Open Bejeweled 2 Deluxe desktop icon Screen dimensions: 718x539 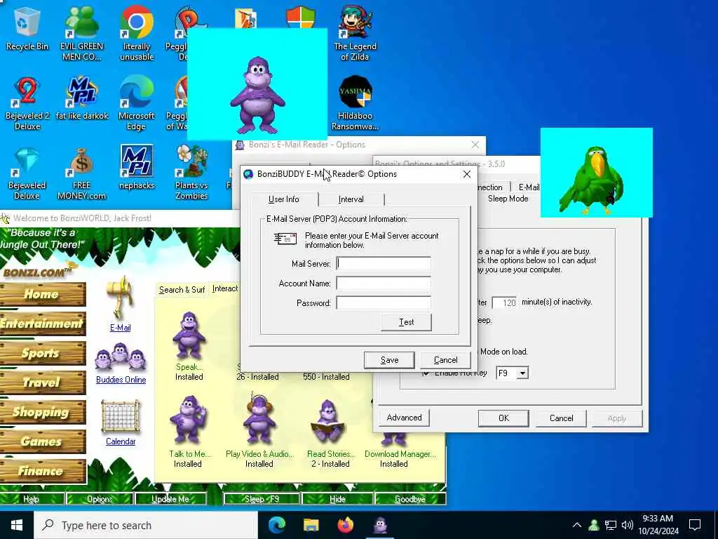27,104
